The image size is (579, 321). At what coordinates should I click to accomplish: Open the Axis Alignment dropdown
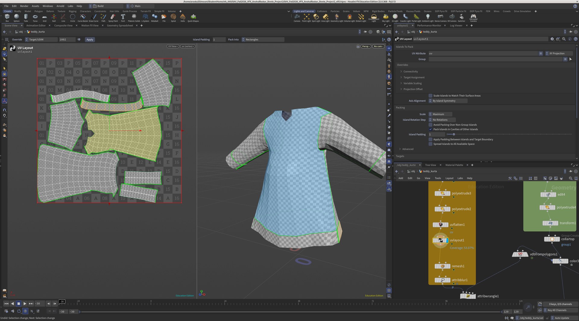(448, 101)
